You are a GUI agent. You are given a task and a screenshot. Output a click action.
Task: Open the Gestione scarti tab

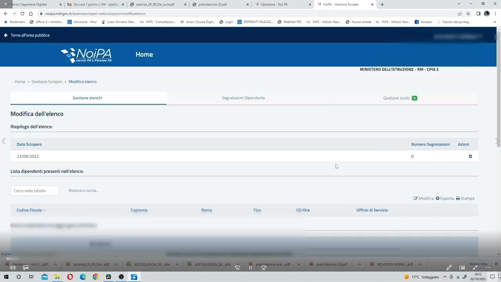click(x=400, y=98)
